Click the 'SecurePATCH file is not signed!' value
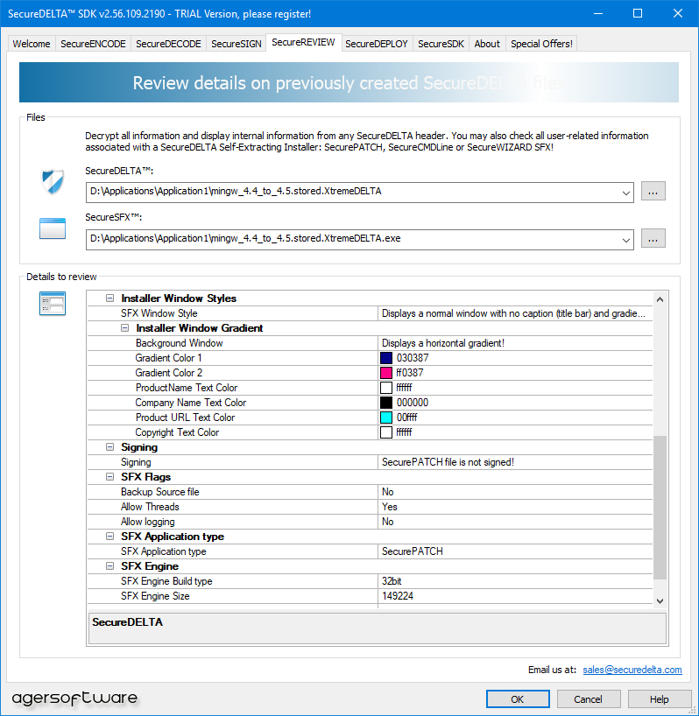The height and width of the screenshot is (716, 699). (448, 462)
